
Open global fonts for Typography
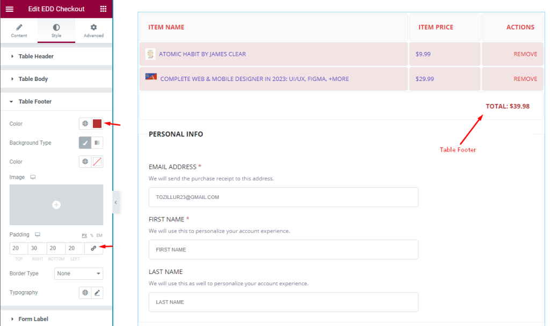(x=85, y=293)
